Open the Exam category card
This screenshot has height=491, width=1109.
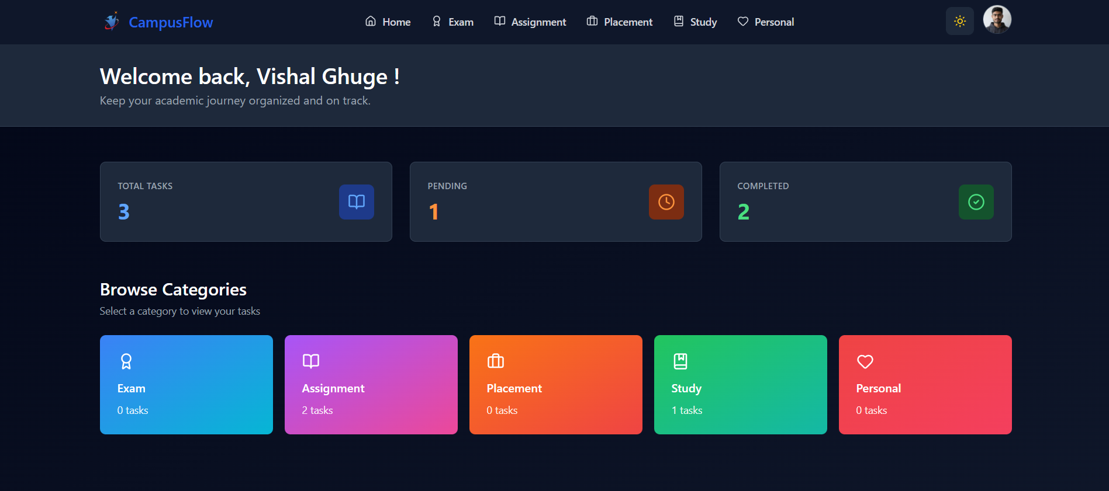pyautogui.click(x=186, y=385)
